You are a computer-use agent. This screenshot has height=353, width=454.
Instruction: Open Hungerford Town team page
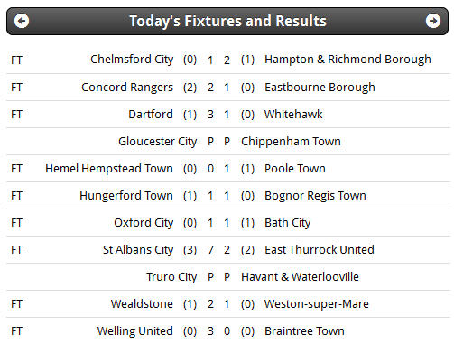pyautogui.click(x=126, y=196)
